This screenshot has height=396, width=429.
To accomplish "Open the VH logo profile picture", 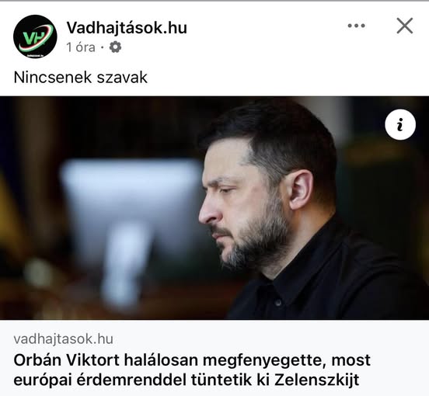I will pos(35,36).
